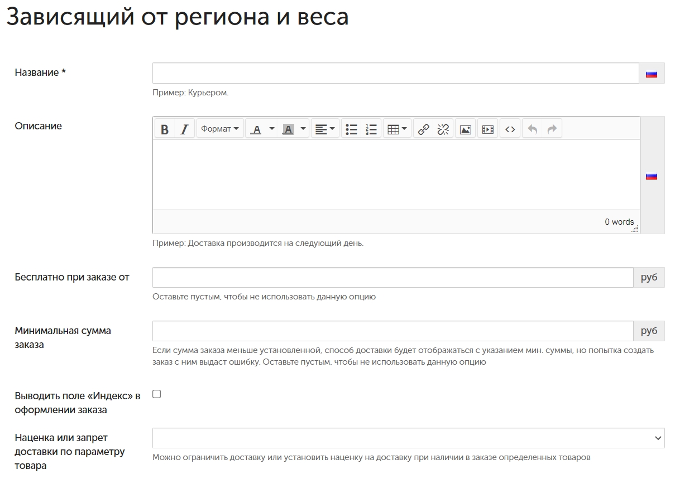
Task: Open source code view
Action: point(510,129)
